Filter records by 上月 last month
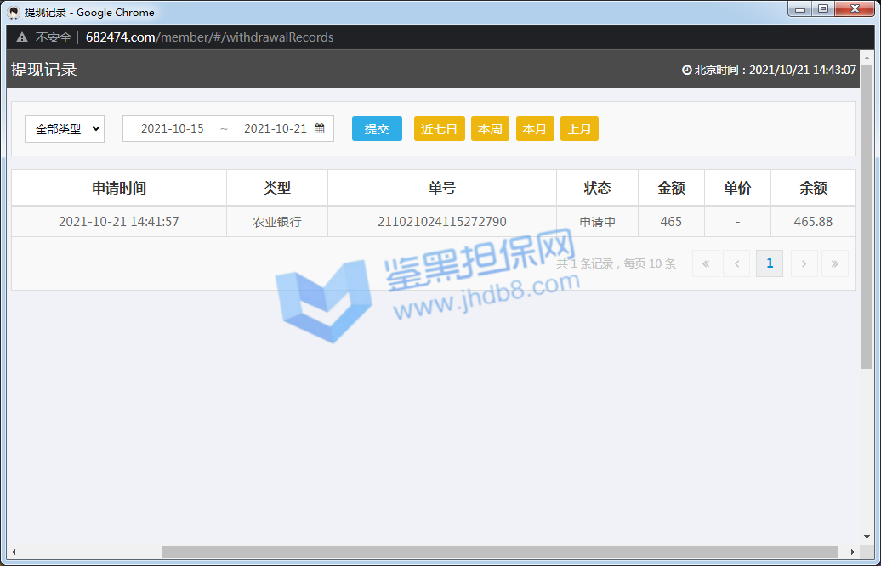Image resolution: width=881 pixels, height=566 pixels. pos(579,129)
